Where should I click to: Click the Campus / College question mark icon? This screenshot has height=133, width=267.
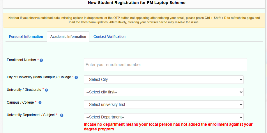point(40,103)
